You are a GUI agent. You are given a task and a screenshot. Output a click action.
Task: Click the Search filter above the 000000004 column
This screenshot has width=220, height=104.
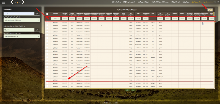tap(65, 18)
